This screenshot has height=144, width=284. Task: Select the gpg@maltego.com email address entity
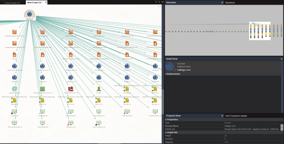click(14, 89)
